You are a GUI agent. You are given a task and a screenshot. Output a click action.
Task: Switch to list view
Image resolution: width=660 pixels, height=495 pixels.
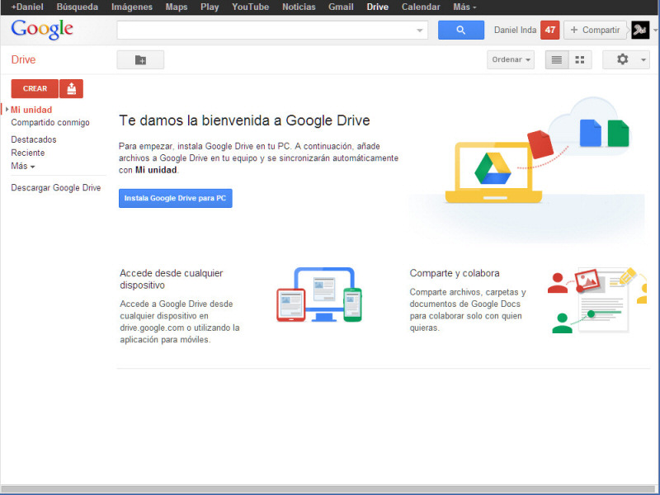[557, 59]
